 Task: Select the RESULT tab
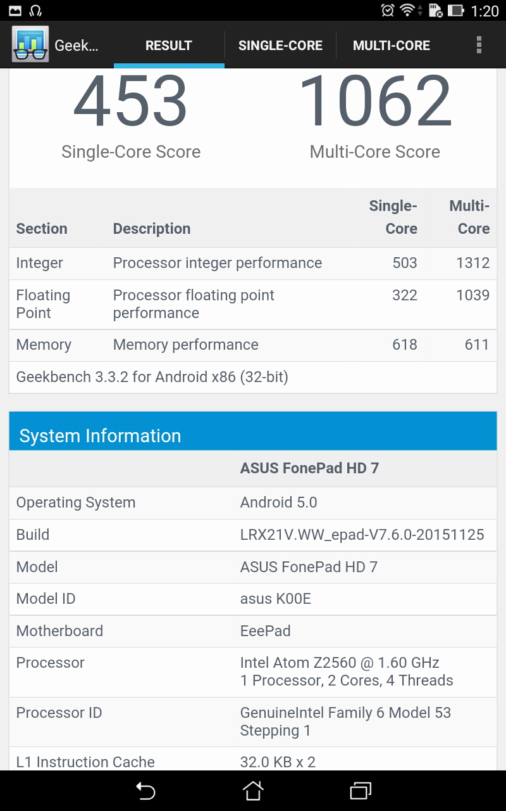point(169,46)
